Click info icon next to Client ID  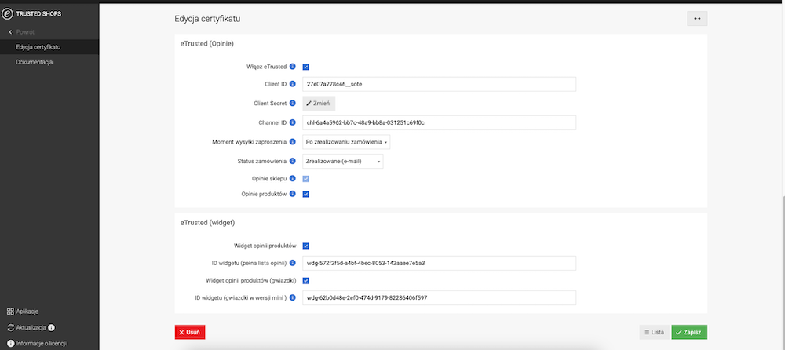[x=292, y=84]
